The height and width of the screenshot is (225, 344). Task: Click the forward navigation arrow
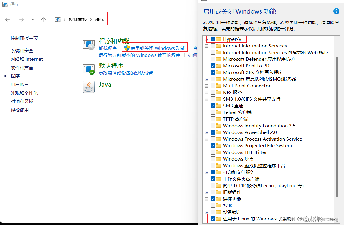tap(21, 20)
